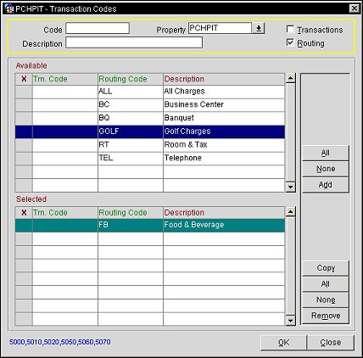Click the Available list vertical scrollbar track
Viewport: 363px width, 358px height.
[x=291, y=132]
